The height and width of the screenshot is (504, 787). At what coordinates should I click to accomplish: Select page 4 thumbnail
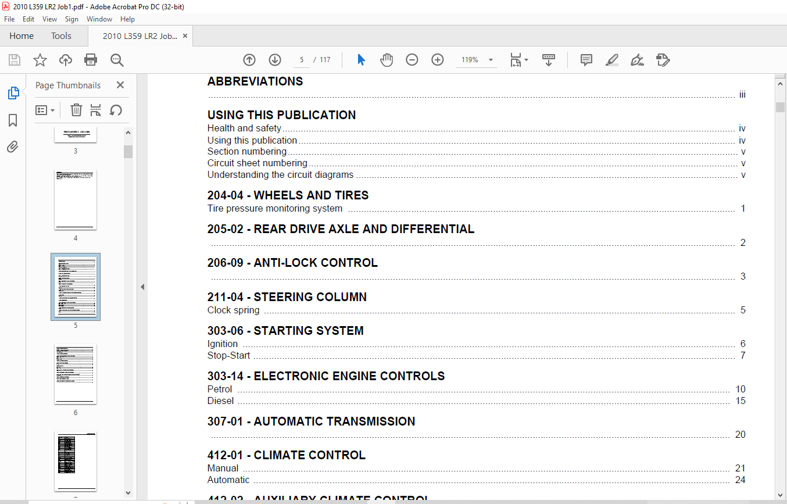point(76,200)
